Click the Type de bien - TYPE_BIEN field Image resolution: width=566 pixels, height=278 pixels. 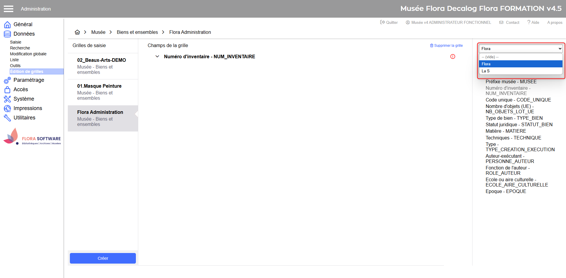point(514,118)
